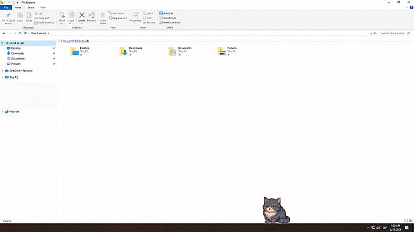Screen dimensions: 414x232
Task: Select the Pictures folder in Frequent folders
Action: tap(227, 51)
